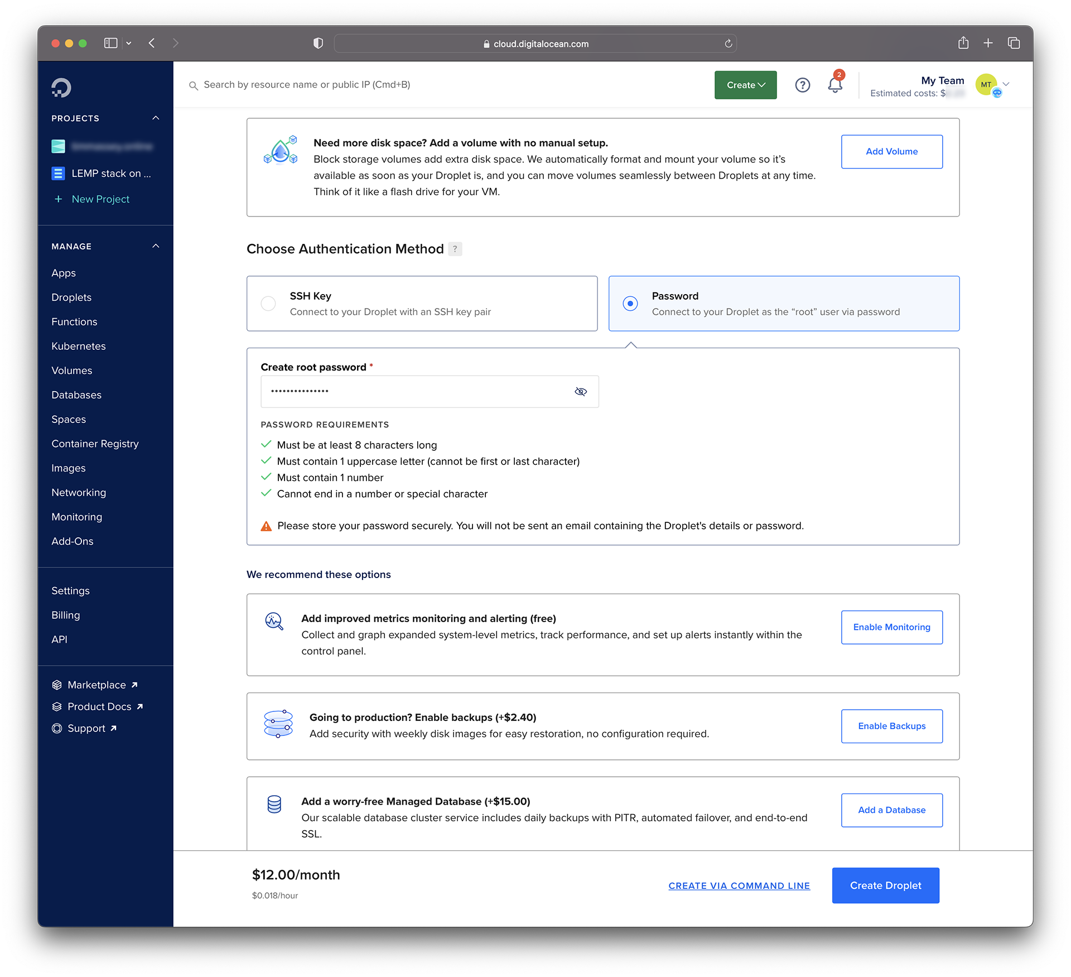Click the search magnifier icon
This screenshot has width=1071, height=977.
click(194, 85)
